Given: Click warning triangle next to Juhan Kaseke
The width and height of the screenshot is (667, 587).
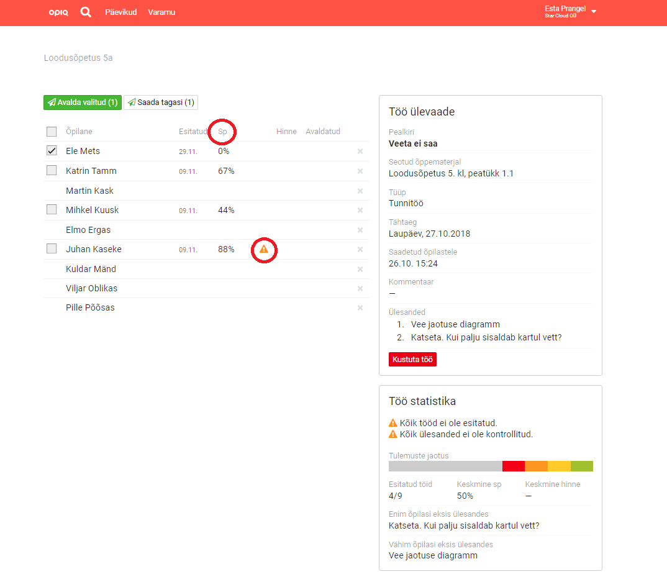Looking at the screenshot, I should point(264,249).
